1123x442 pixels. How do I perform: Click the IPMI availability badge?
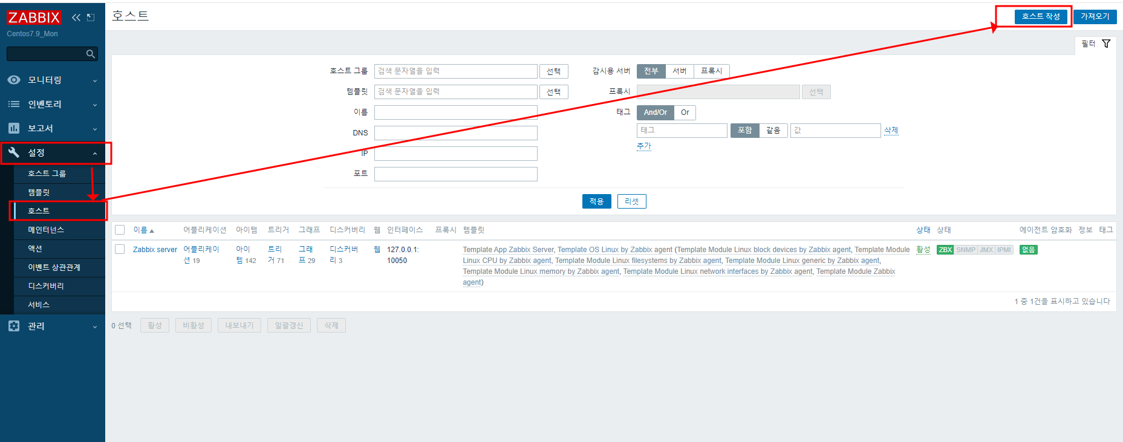pyautogui.click(x=1004, y=250)
